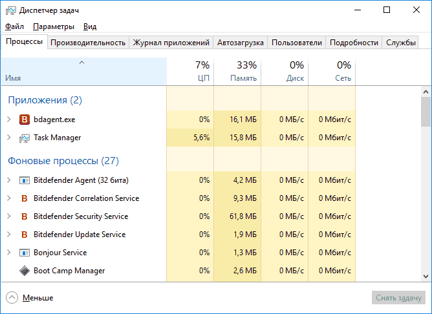Click the Диспетчер задач title bar icon
The width and height of the screenshot is (432, 314).
(x=11, y=10)
